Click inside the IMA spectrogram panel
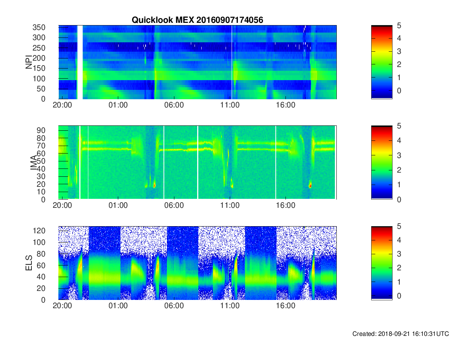The width and height of the screenshot is (449, 337). pos(198,163)
